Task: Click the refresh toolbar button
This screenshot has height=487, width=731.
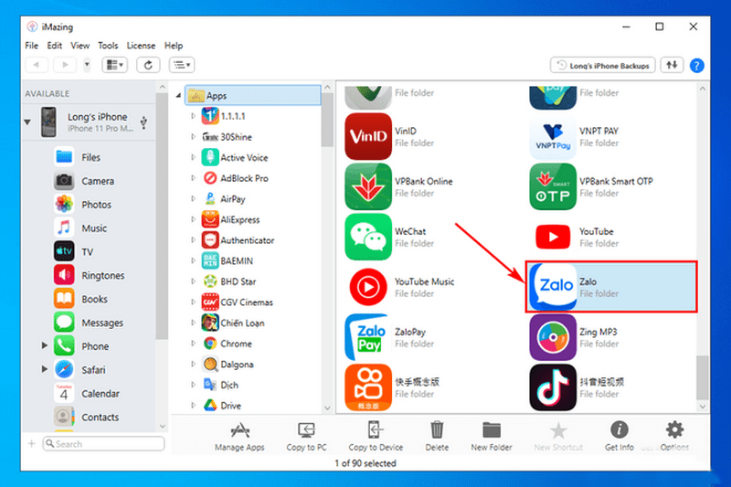Action: pos(148,65)
